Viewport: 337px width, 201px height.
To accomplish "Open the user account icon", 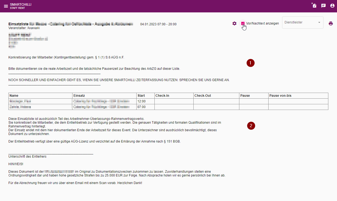I will pyautogui.click(x=332, y=6).
